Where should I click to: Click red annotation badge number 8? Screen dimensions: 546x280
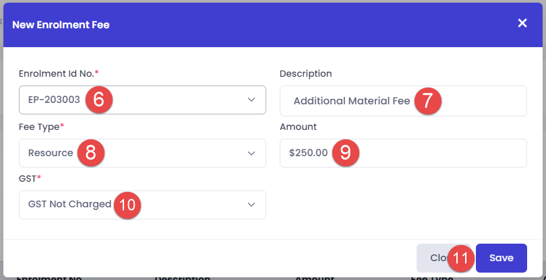pos(91,153)
